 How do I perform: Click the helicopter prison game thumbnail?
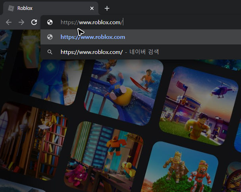(199, 106)
